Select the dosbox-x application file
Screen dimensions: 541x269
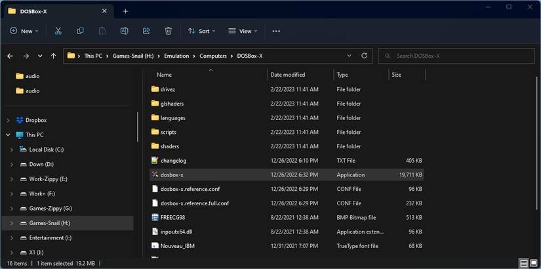172,175
